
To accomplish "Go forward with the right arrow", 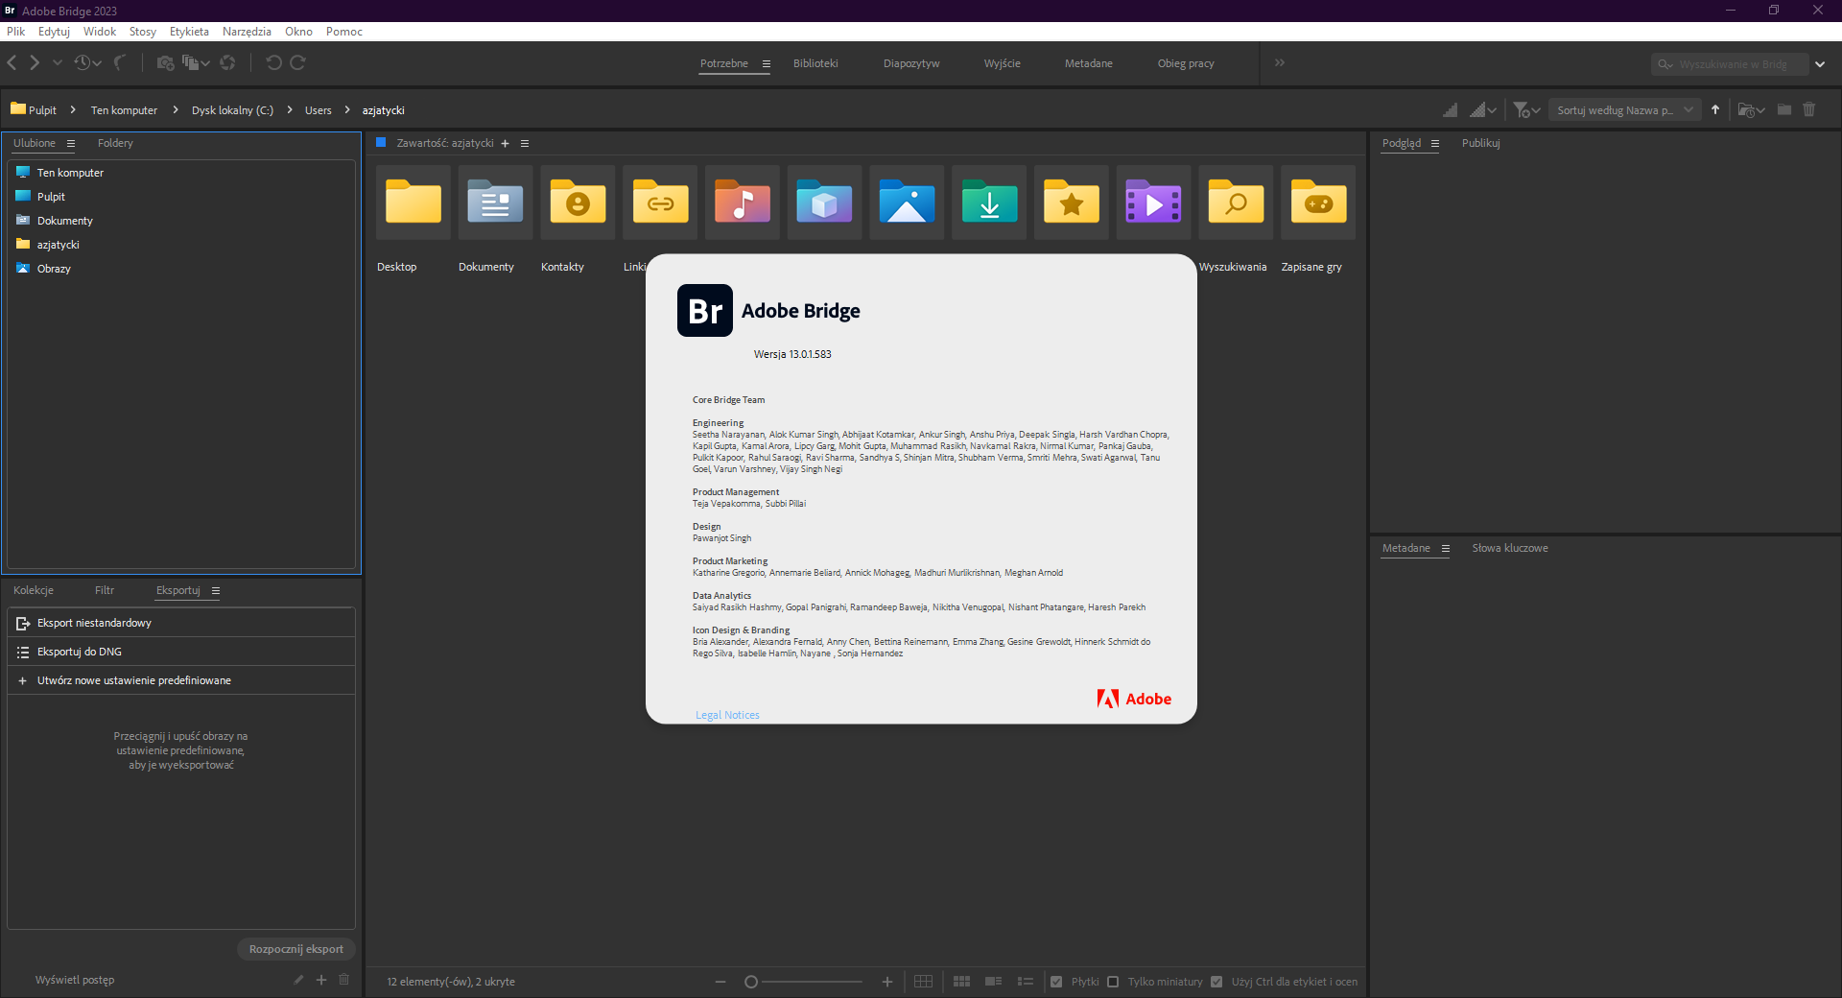I will (x=35, y=62).
